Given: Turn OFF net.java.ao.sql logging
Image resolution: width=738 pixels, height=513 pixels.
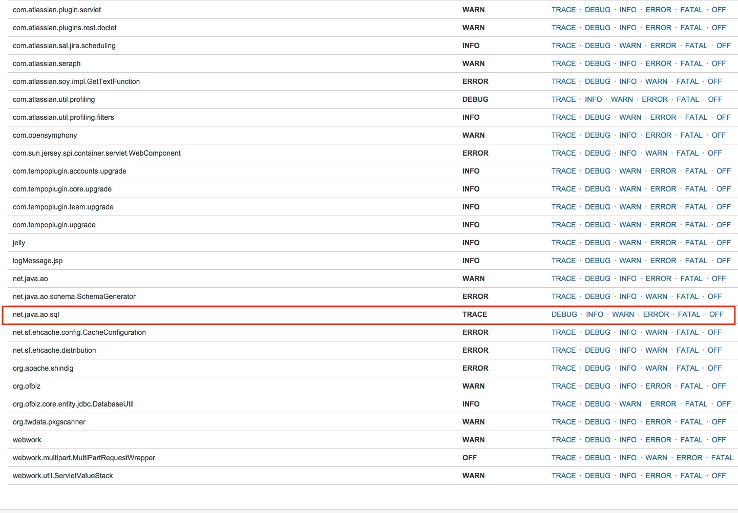Looking at the screenshot, I should coord(716,314).
